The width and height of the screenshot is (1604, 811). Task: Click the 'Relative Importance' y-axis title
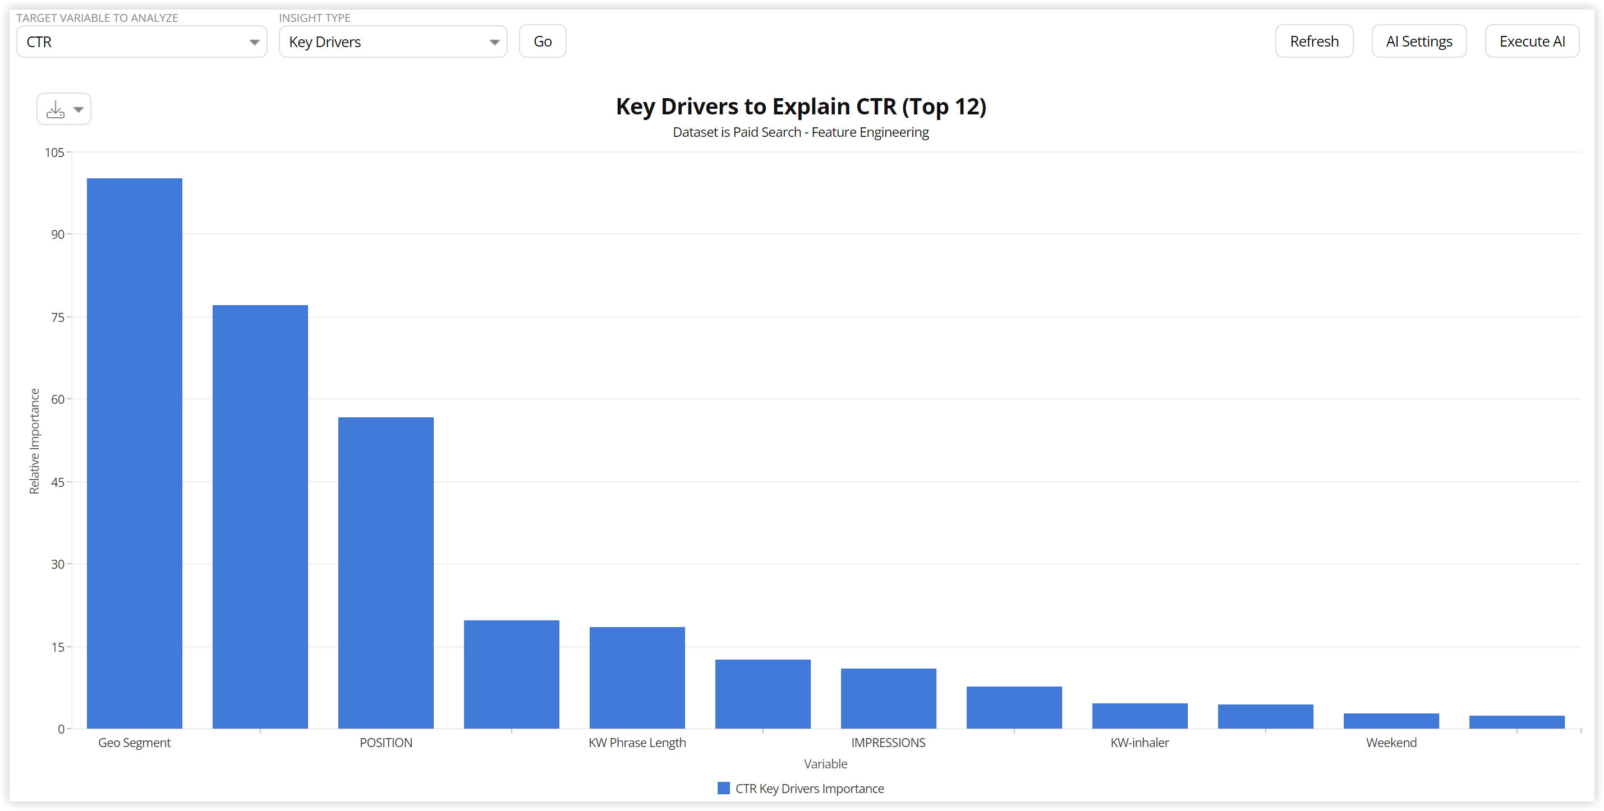[x=34, y=441]
